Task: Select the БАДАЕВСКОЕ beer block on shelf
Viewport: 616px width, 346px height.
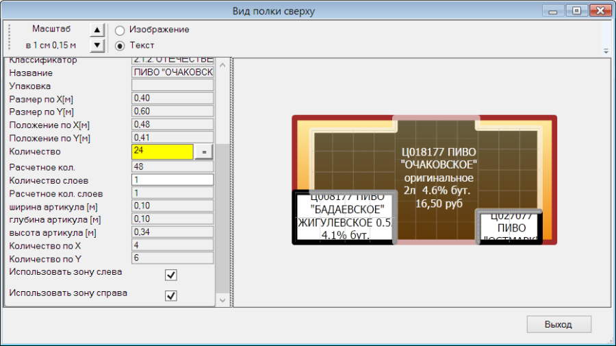Action: coord(344,217)
